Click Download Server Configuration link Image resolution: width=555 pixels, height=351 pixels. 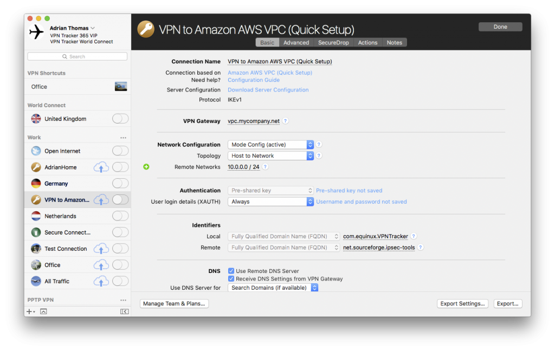pos(268,89)
